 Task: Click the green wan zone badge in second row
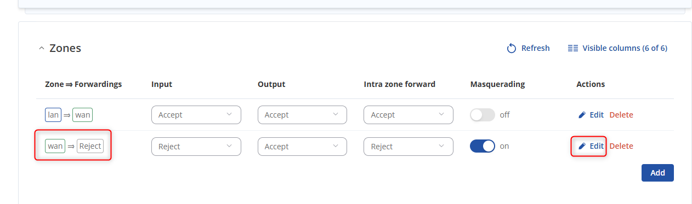[x=55, y=146]
